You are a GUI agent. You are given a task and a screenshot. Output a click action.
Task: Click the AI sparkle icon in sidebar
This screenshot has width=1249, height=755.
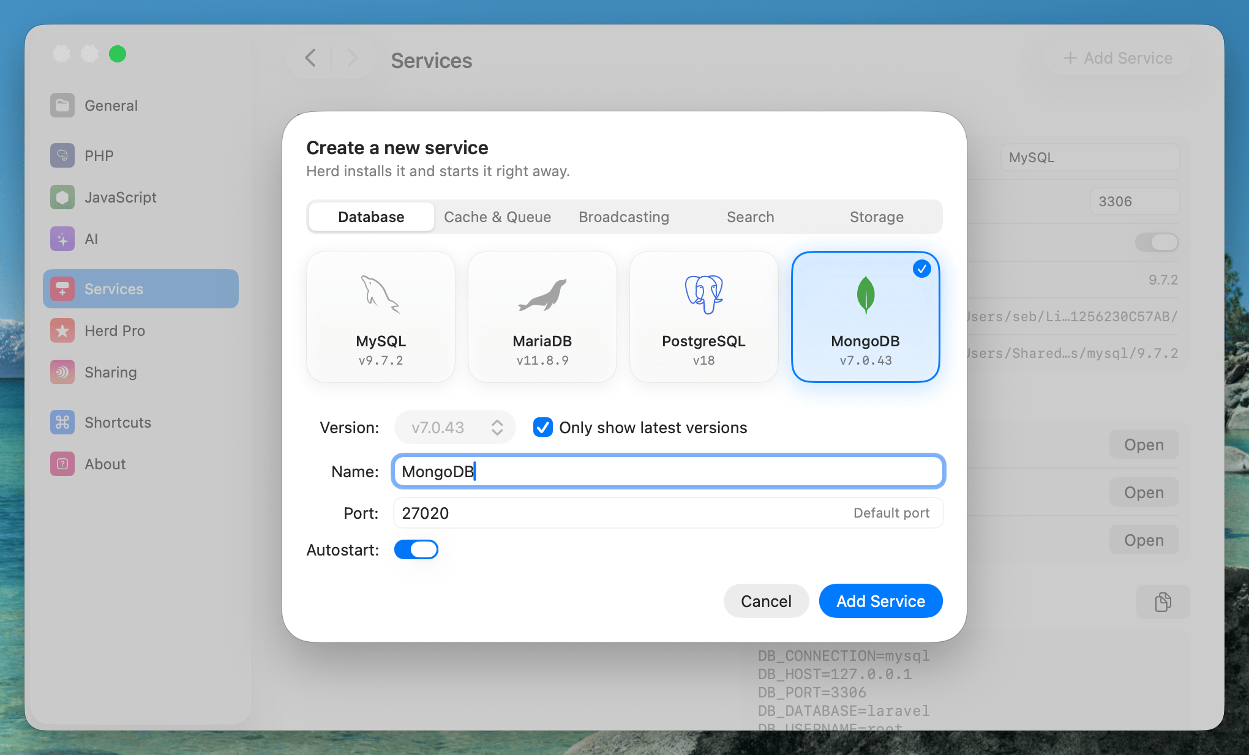62,239
